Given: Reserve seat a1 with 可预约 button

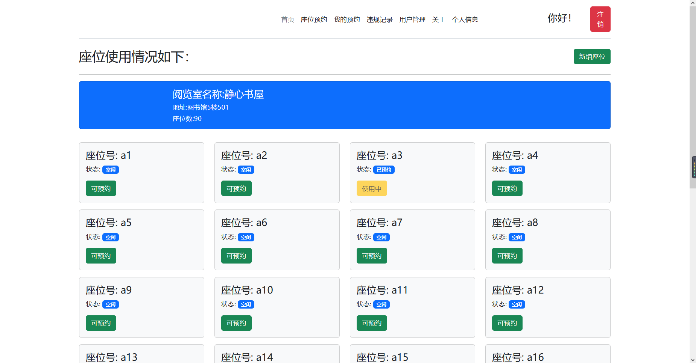Looking at the screenshot, I should [101, 188].
